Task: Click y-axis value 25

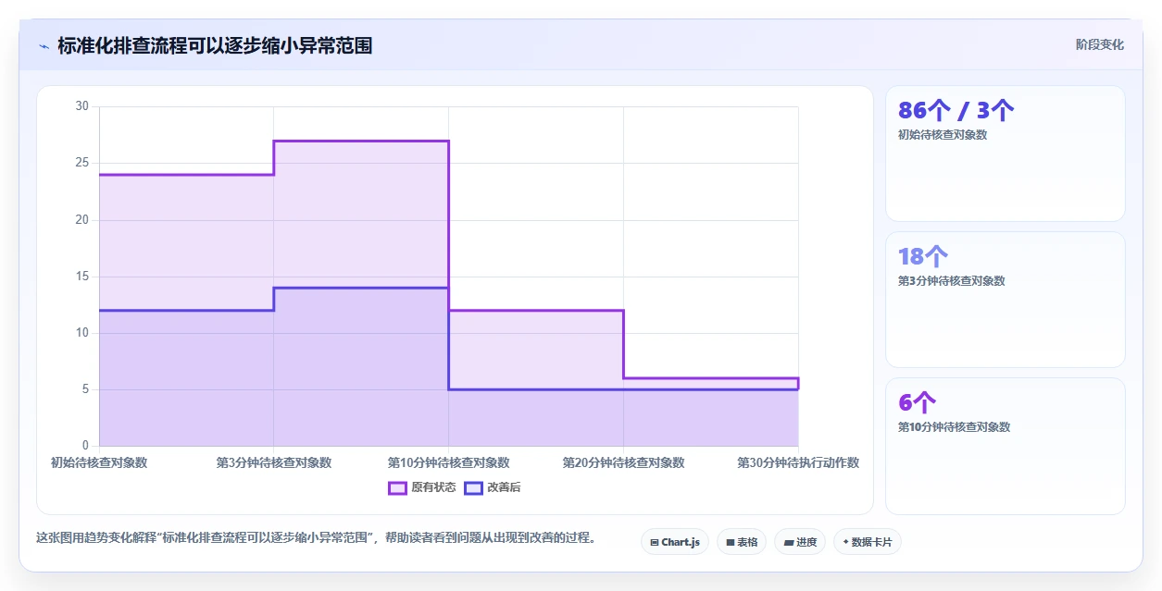Action: (81, 163)
